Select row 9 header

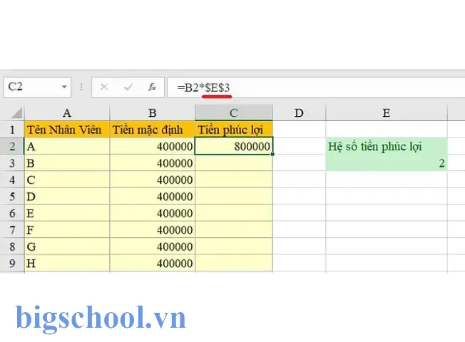[x=12, y=263]
